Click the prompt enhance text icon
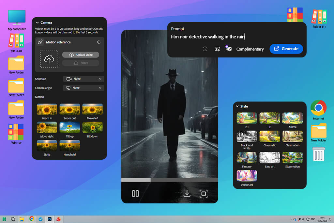The width and height of the screenshot is (334, 223). pyautogui.click(x=217, y=49)
